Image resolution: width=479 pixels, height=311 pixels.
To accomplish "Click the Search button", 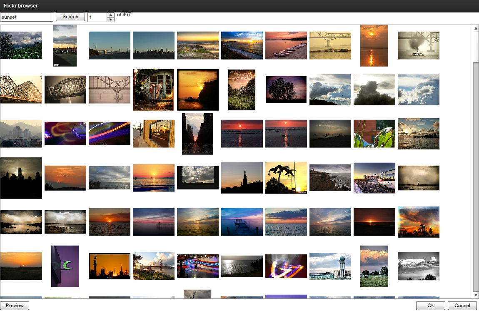I will pos(70,17).
